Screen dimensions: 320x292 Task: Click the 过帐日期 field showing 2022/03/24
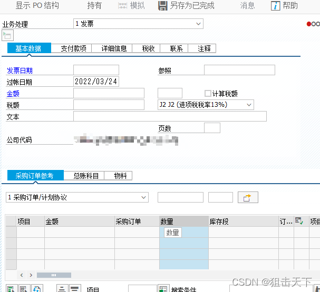[x=96, y=82]
